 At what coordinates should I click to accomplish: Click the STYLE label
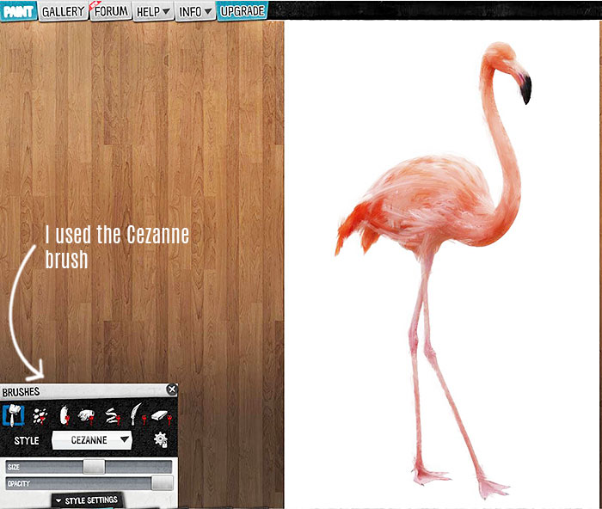[x=27, y=440]
